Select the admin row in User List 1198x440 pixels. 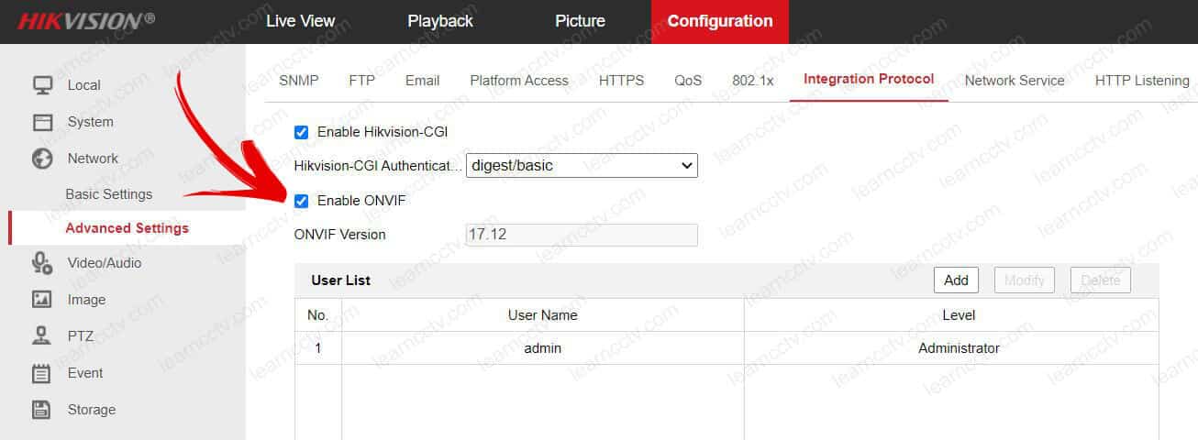[541, 348]
